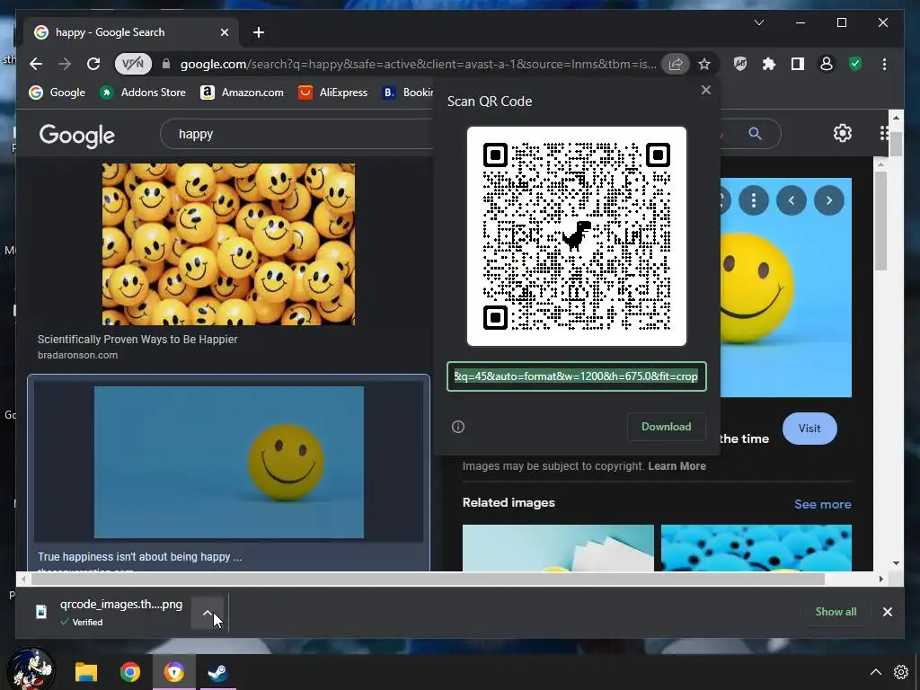Open the ad blocker extension
The width and height of the screenshot is (920, 690).
coord(740,64)
